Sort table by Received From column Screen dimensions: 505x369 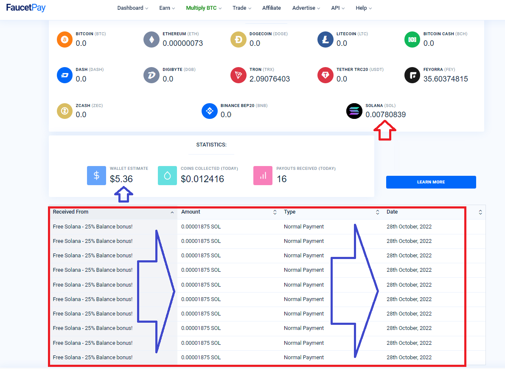pos(113,212)
